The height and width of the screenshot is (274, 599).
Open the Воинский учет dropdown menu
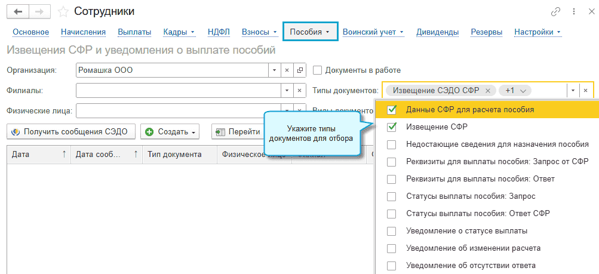(x=373, y=32)
